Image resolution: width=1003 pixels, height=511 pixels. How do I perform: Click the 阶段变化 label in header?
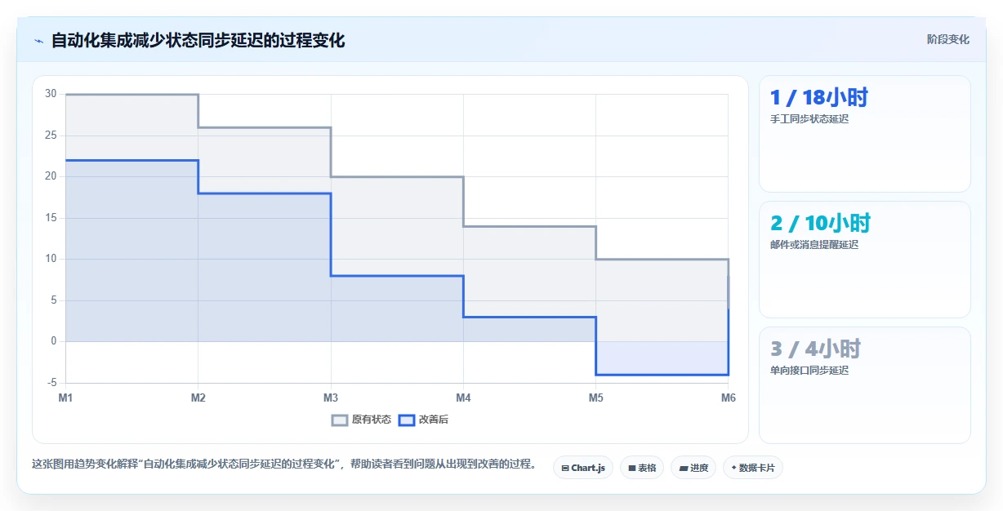(948, 39)
